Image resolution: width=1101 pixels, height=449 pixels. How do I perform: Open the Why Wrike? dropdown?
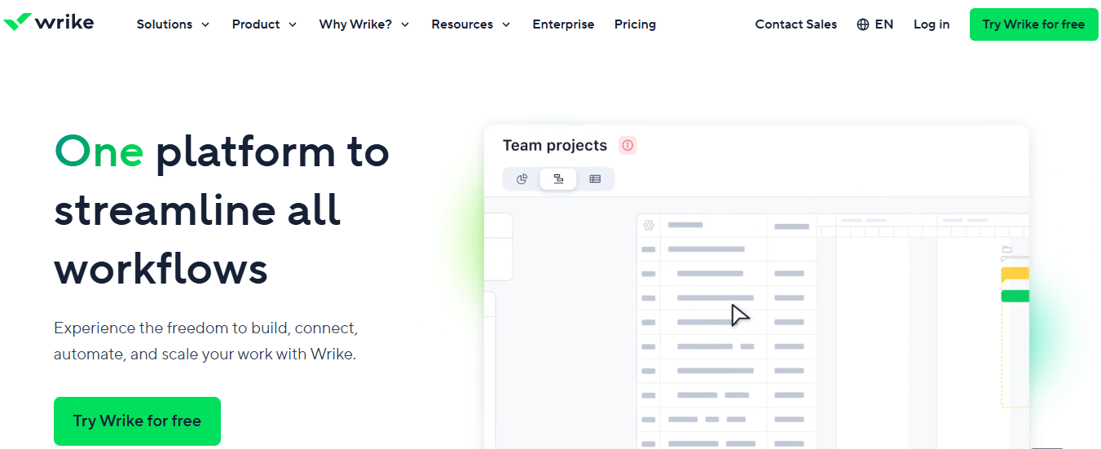pyautogui.click(x=364, y=24)
